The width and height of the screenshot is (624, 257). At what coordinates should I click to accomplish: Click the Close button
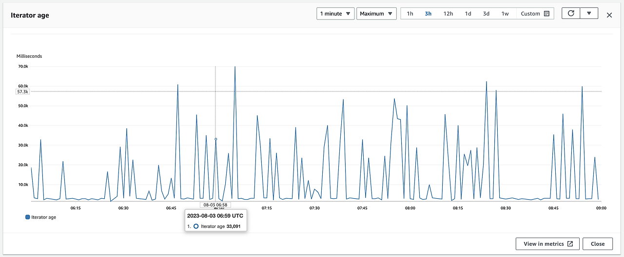(597, 244)
